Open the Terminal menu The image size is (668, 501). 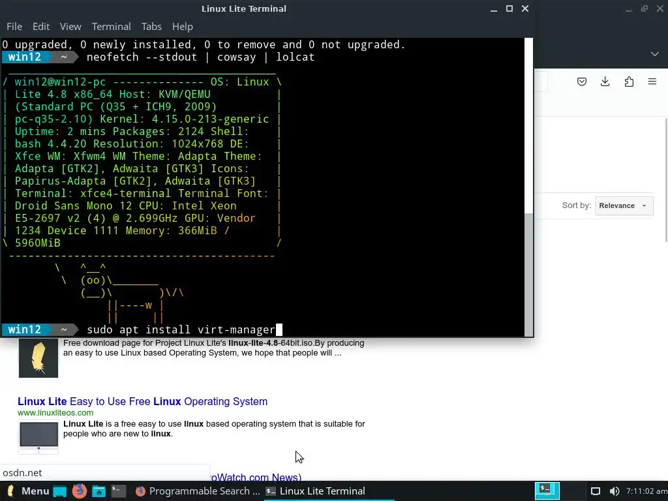pos(111,26)
